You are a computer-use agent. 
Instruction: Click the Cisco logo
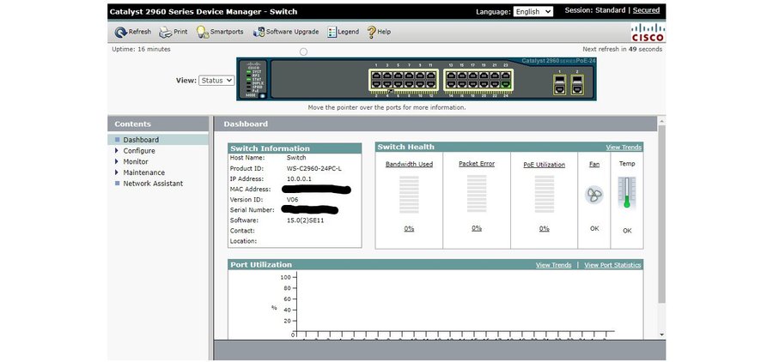click(648, 33)
